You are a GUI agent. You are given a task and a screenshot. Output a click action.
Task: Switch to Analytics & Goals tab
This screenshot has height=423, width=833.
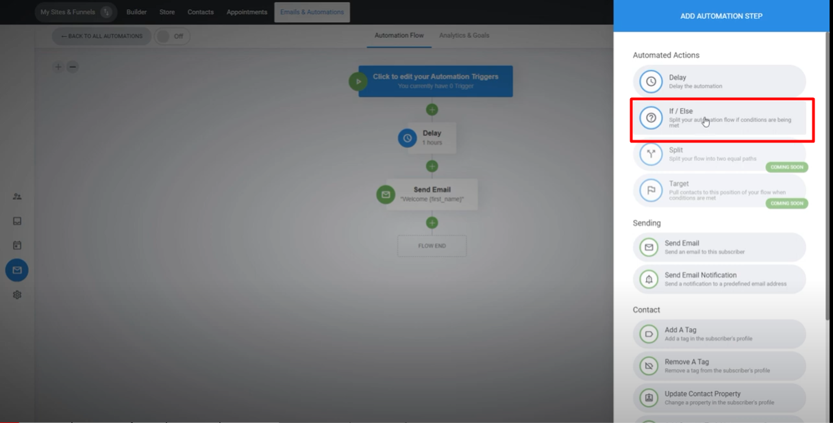(464, 36)
